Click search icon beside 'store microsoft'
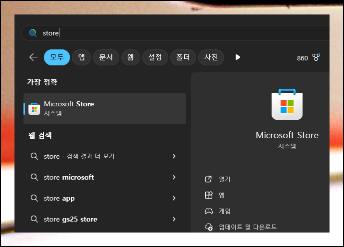 34,177
